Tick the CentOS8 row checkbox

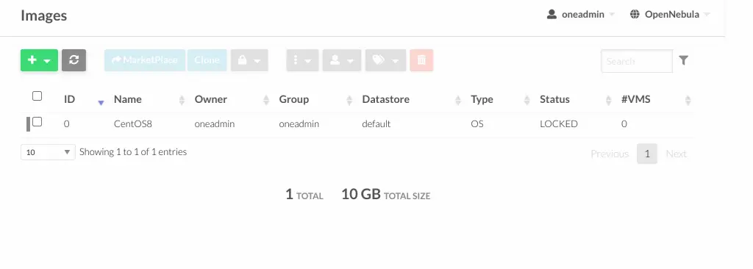click(37, 121)
